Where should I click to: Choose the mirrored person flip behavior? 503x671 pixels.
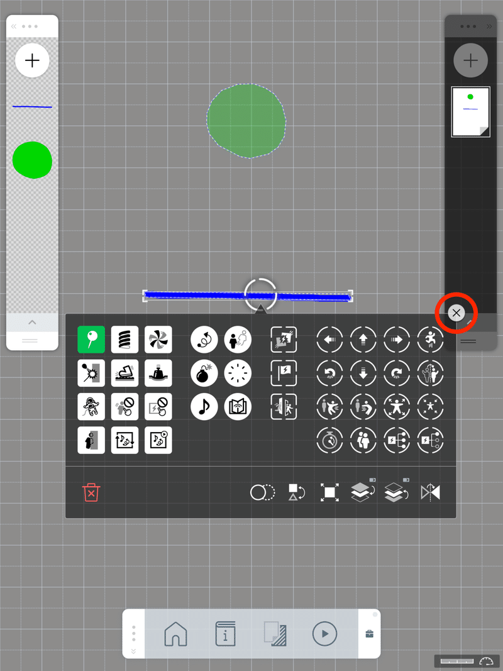coord(430,373)
